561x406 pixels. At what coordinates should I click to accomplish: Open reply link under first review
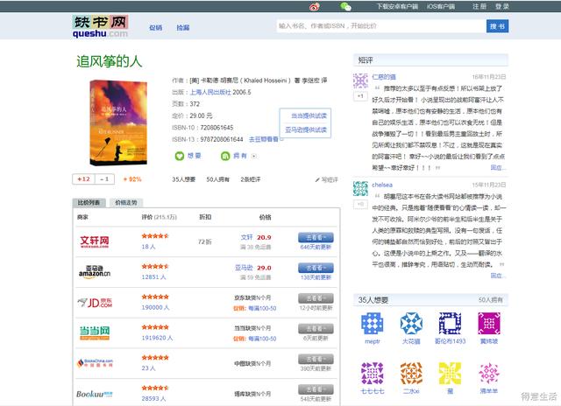pyautogui.click(x=498, y=167)
